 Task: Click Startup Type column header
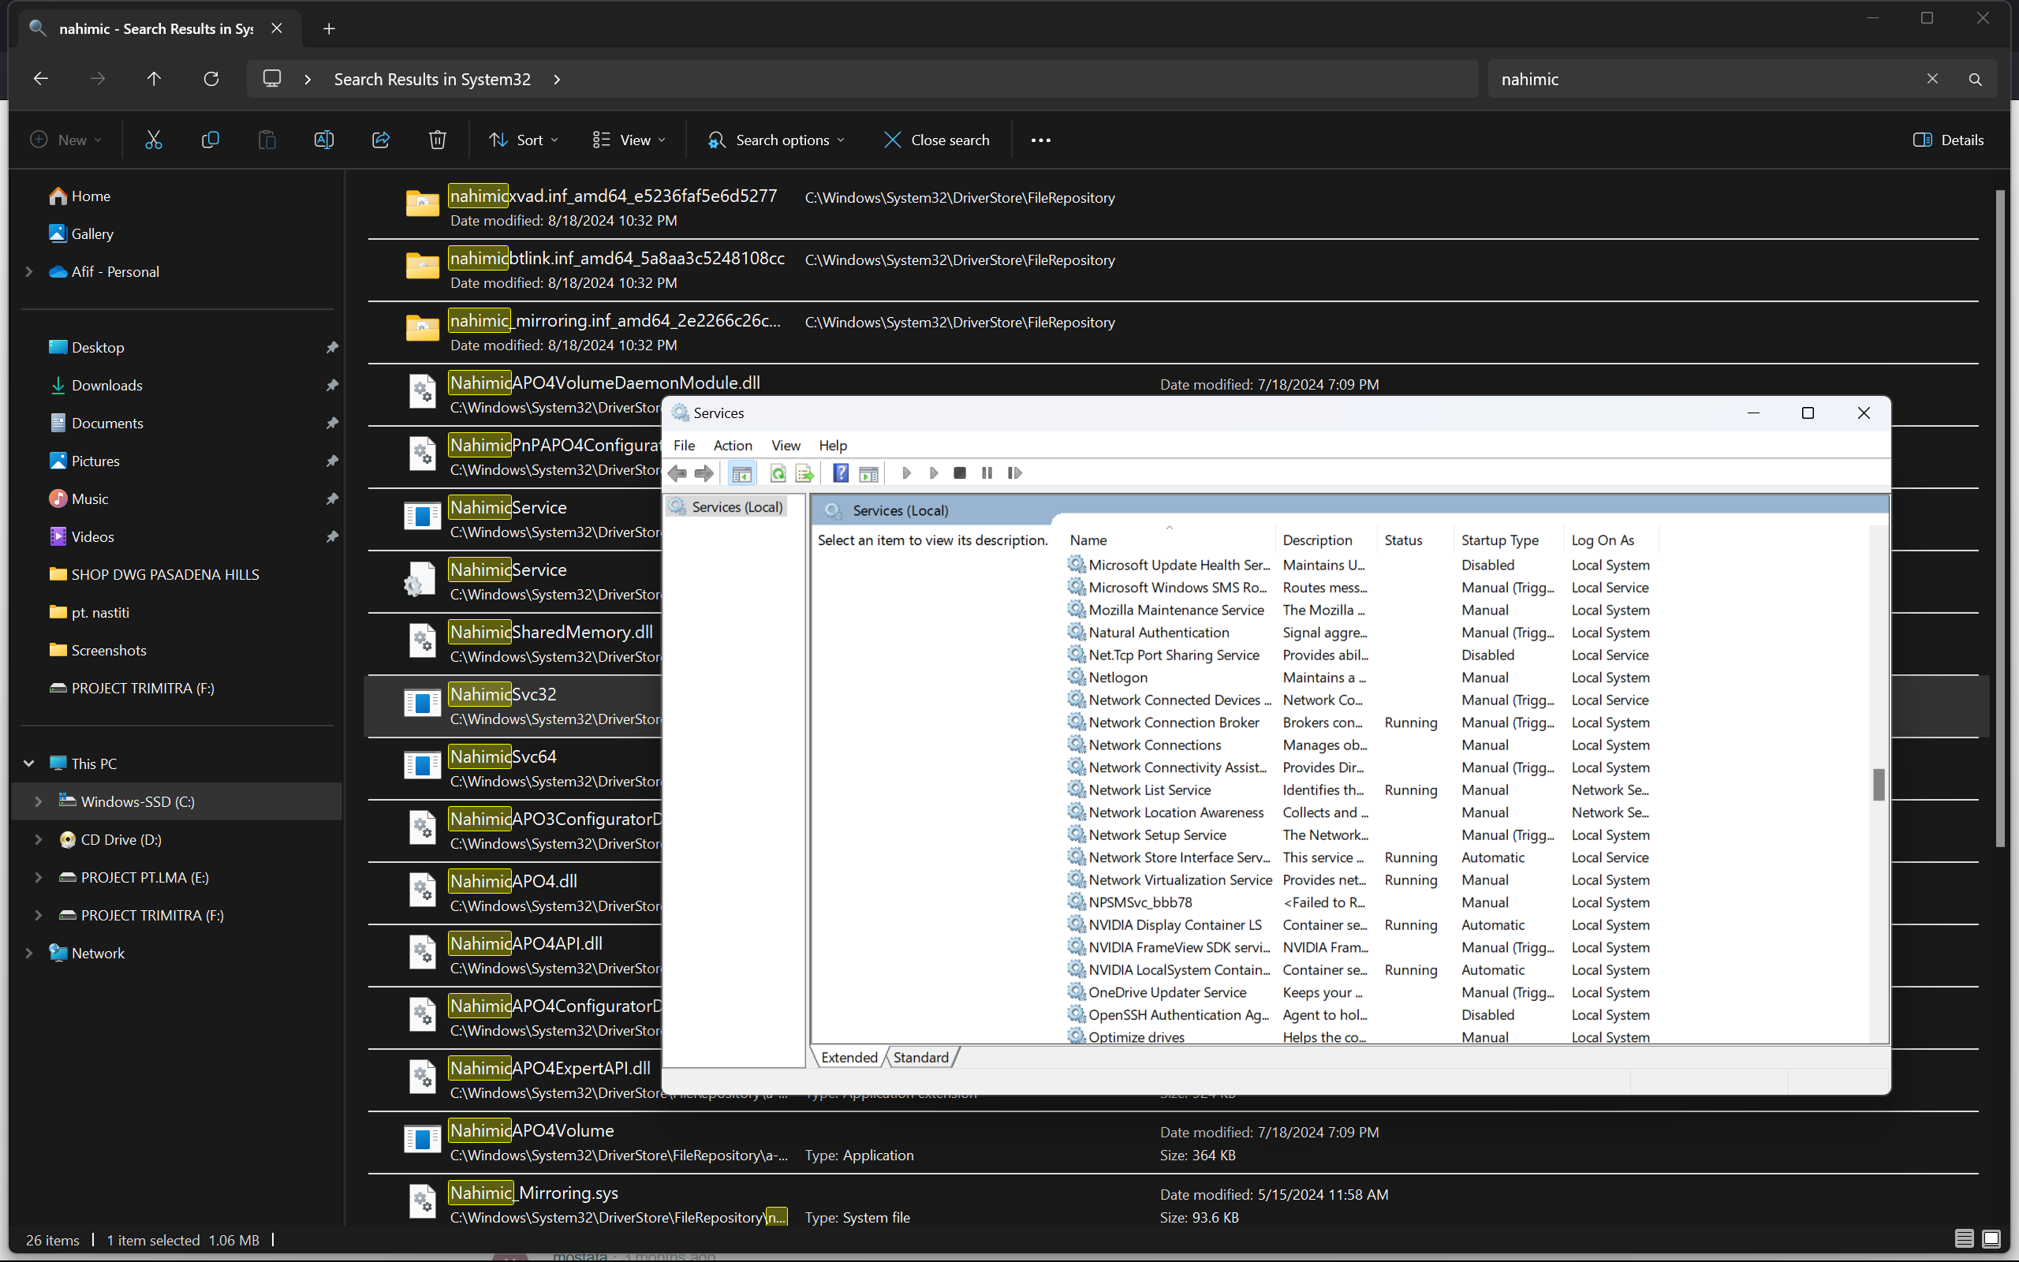(x=1499, y=540)
